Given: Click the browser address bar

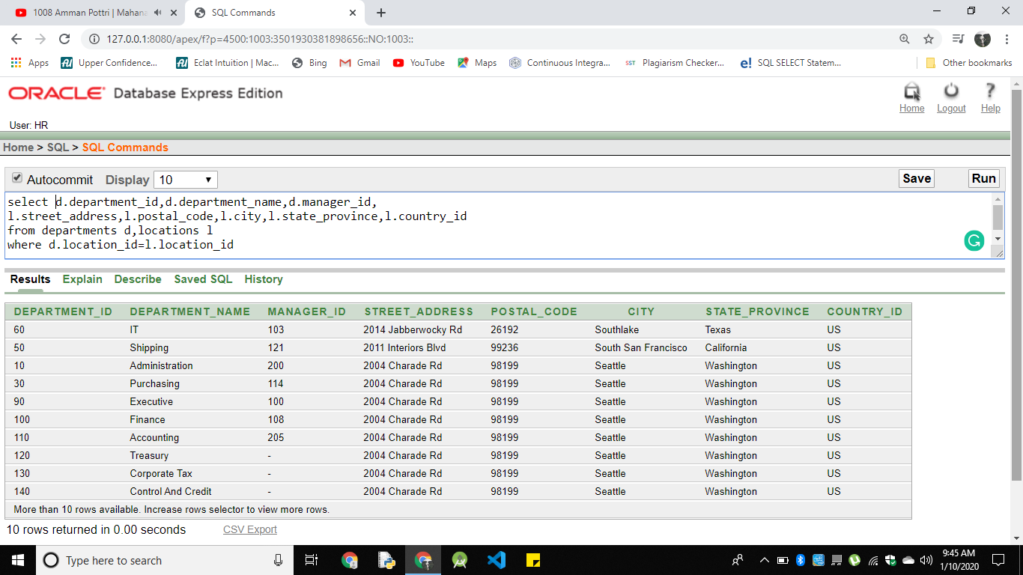Looking at the screenshot, I should [494, 39].
